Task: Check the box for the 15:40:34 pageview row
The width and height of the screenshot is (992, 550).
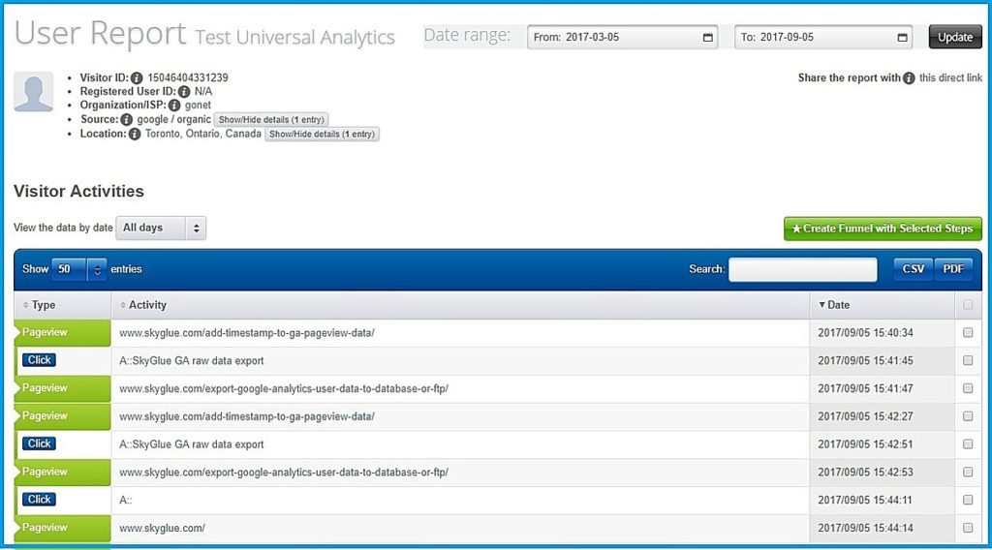Action: click(968, 333)
